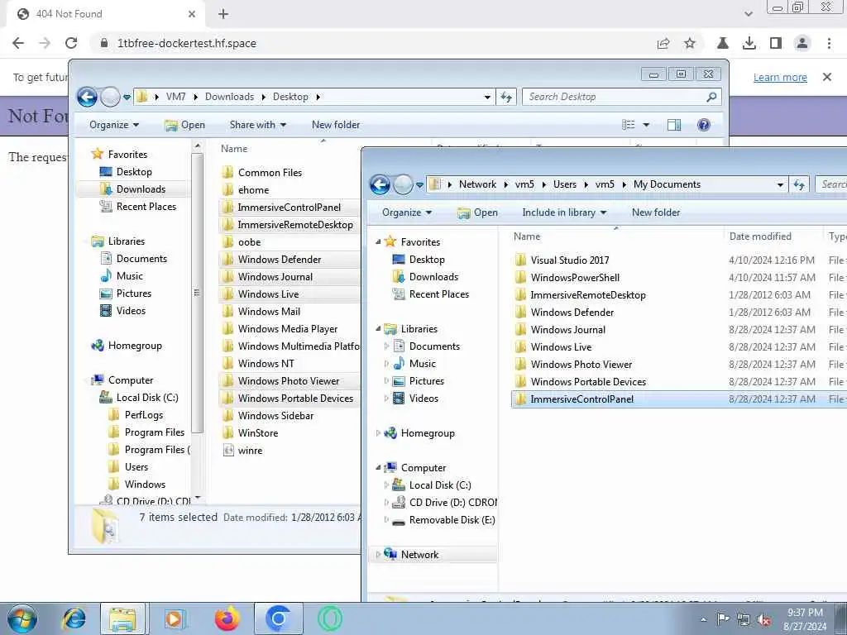
Task: Open Windows Start button
Action: pyautogui.click(x=22, y=618)
